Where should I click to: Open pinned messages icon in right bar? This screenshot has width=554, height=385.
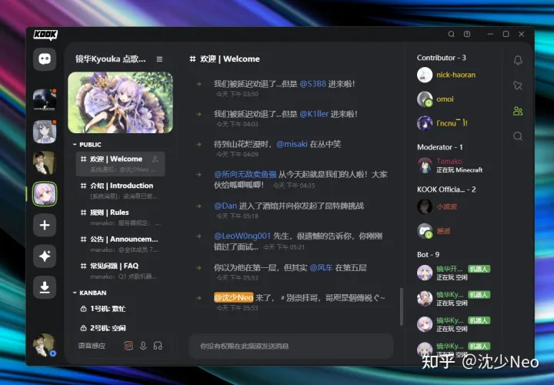518,85
